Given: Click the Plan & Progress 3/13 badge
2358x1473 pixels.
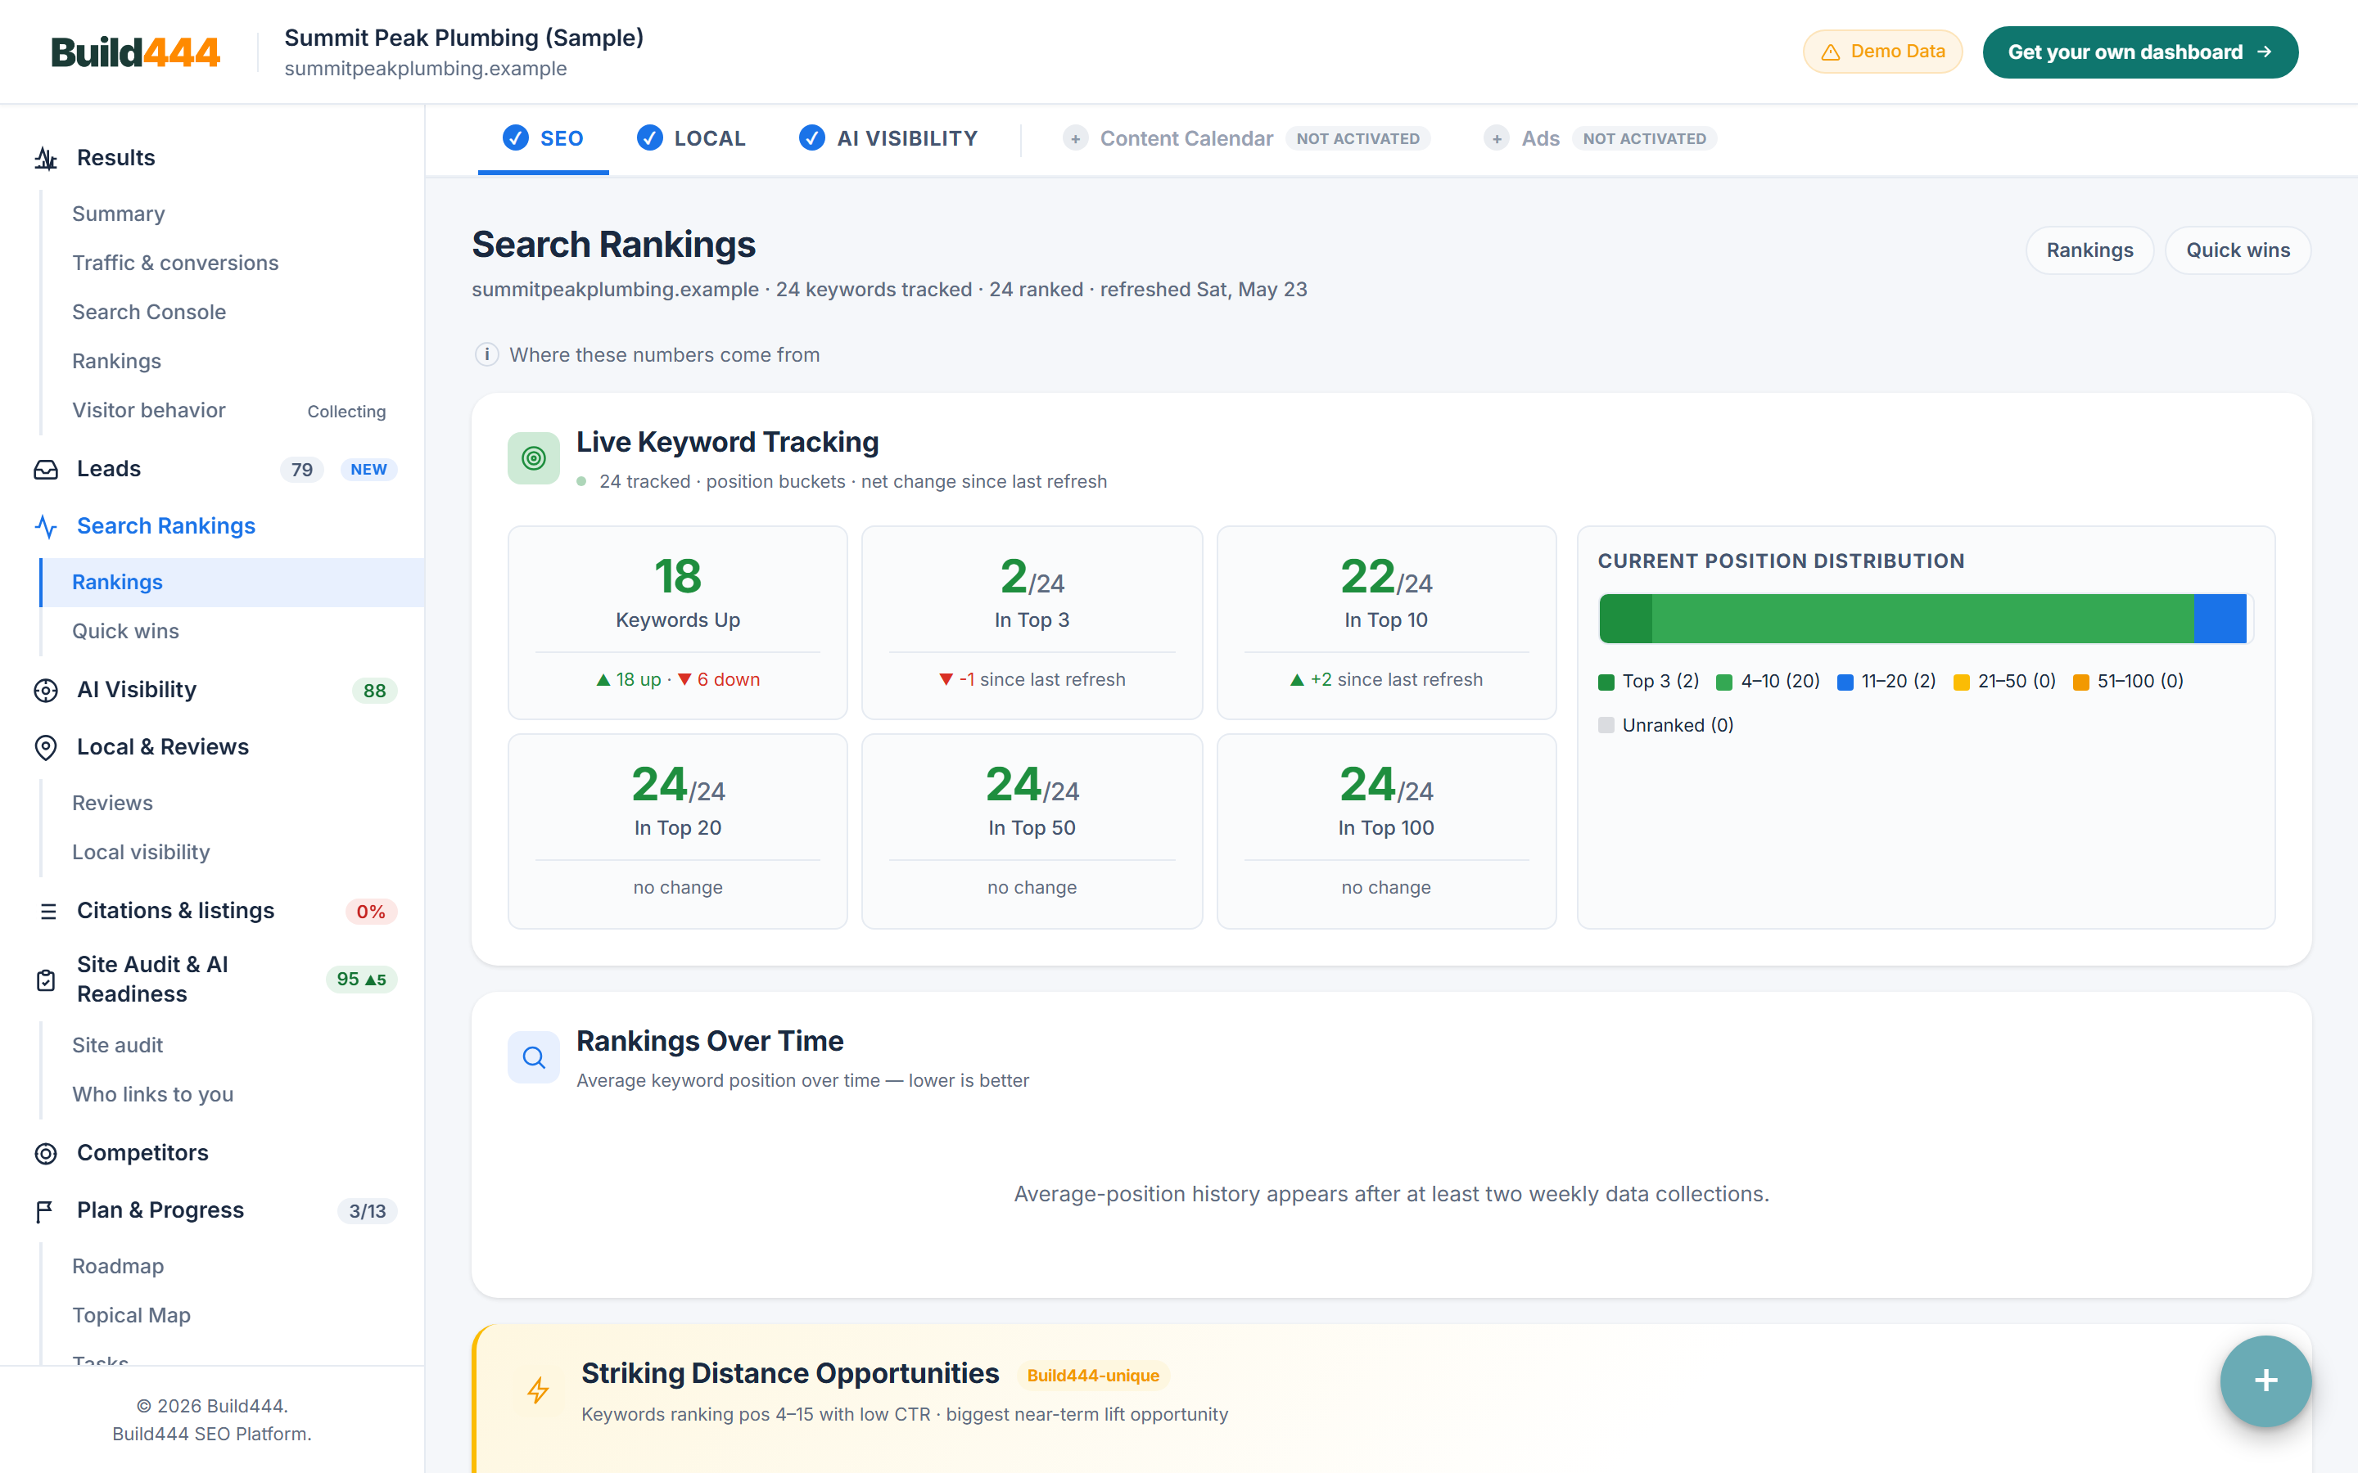Looking at the screenshot, I should point(368,1211).
